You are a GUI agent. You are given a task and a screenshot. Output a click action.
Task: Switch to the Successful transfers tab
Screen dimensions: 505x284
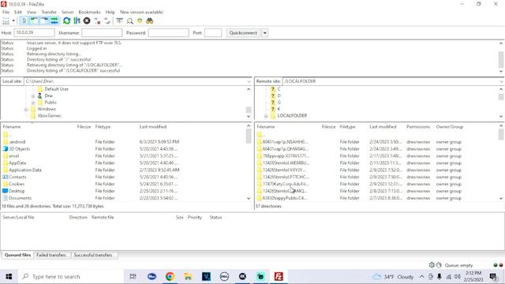93,255
